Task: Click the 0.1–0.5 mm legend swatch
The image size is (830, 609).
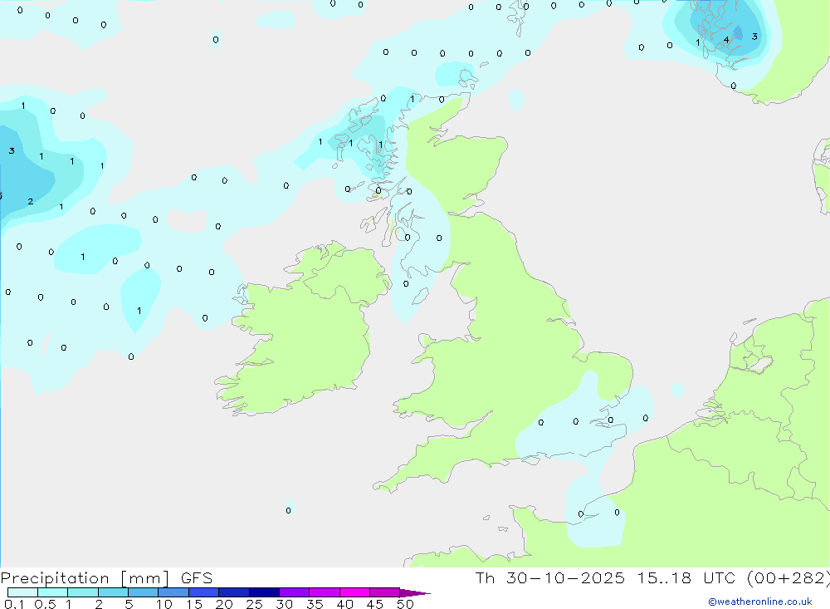Action: (22, 592)
